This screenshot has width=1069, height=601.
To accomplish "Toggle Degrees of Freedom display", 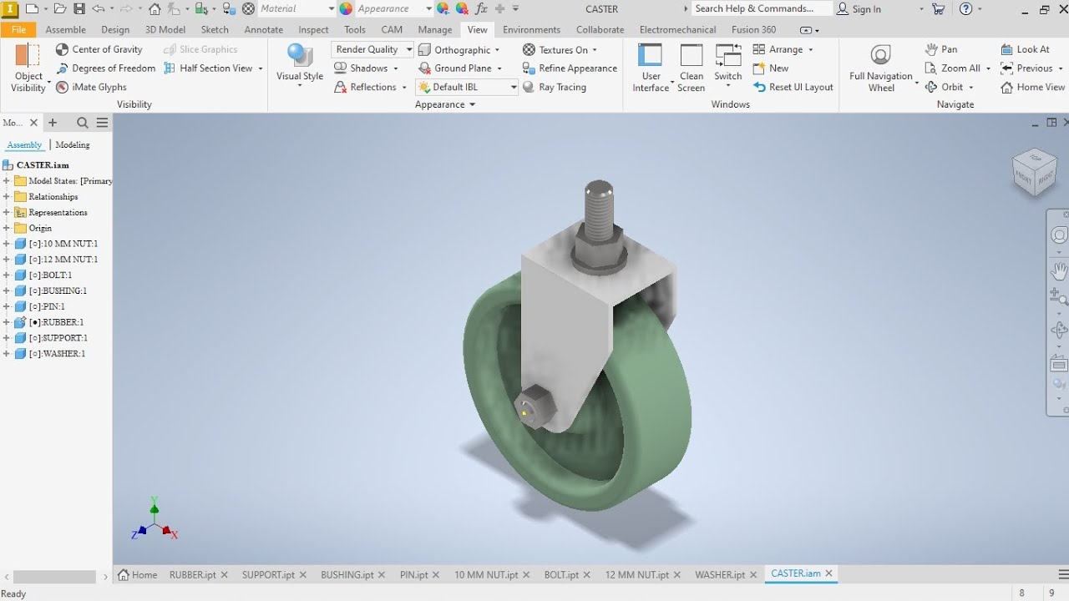I will pyautogui.click(x=105, y=68).
